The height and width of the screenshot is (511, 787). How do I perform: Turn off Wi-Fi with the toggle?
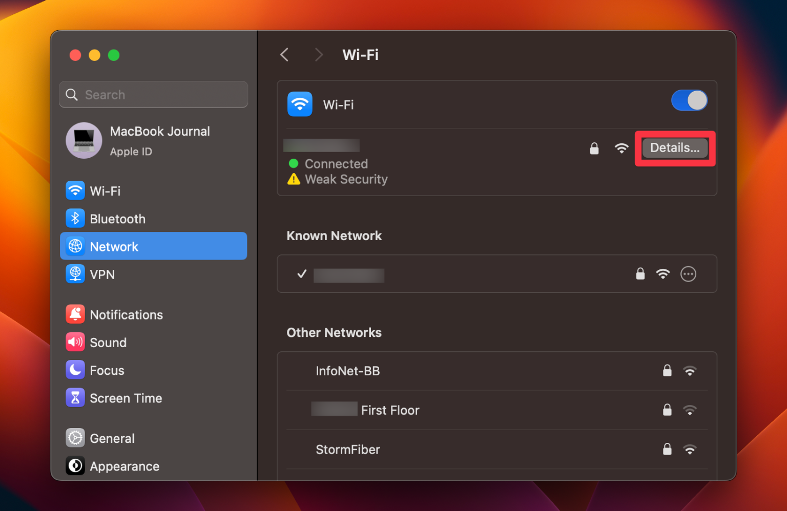689,100
